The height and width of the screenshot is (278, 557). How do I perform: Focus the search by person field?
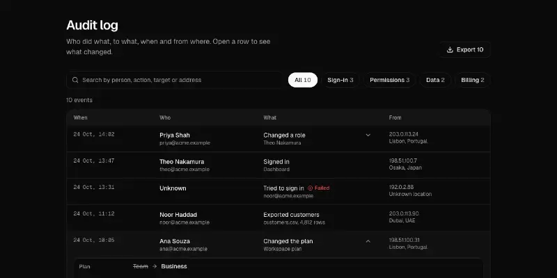click(175, 80)
